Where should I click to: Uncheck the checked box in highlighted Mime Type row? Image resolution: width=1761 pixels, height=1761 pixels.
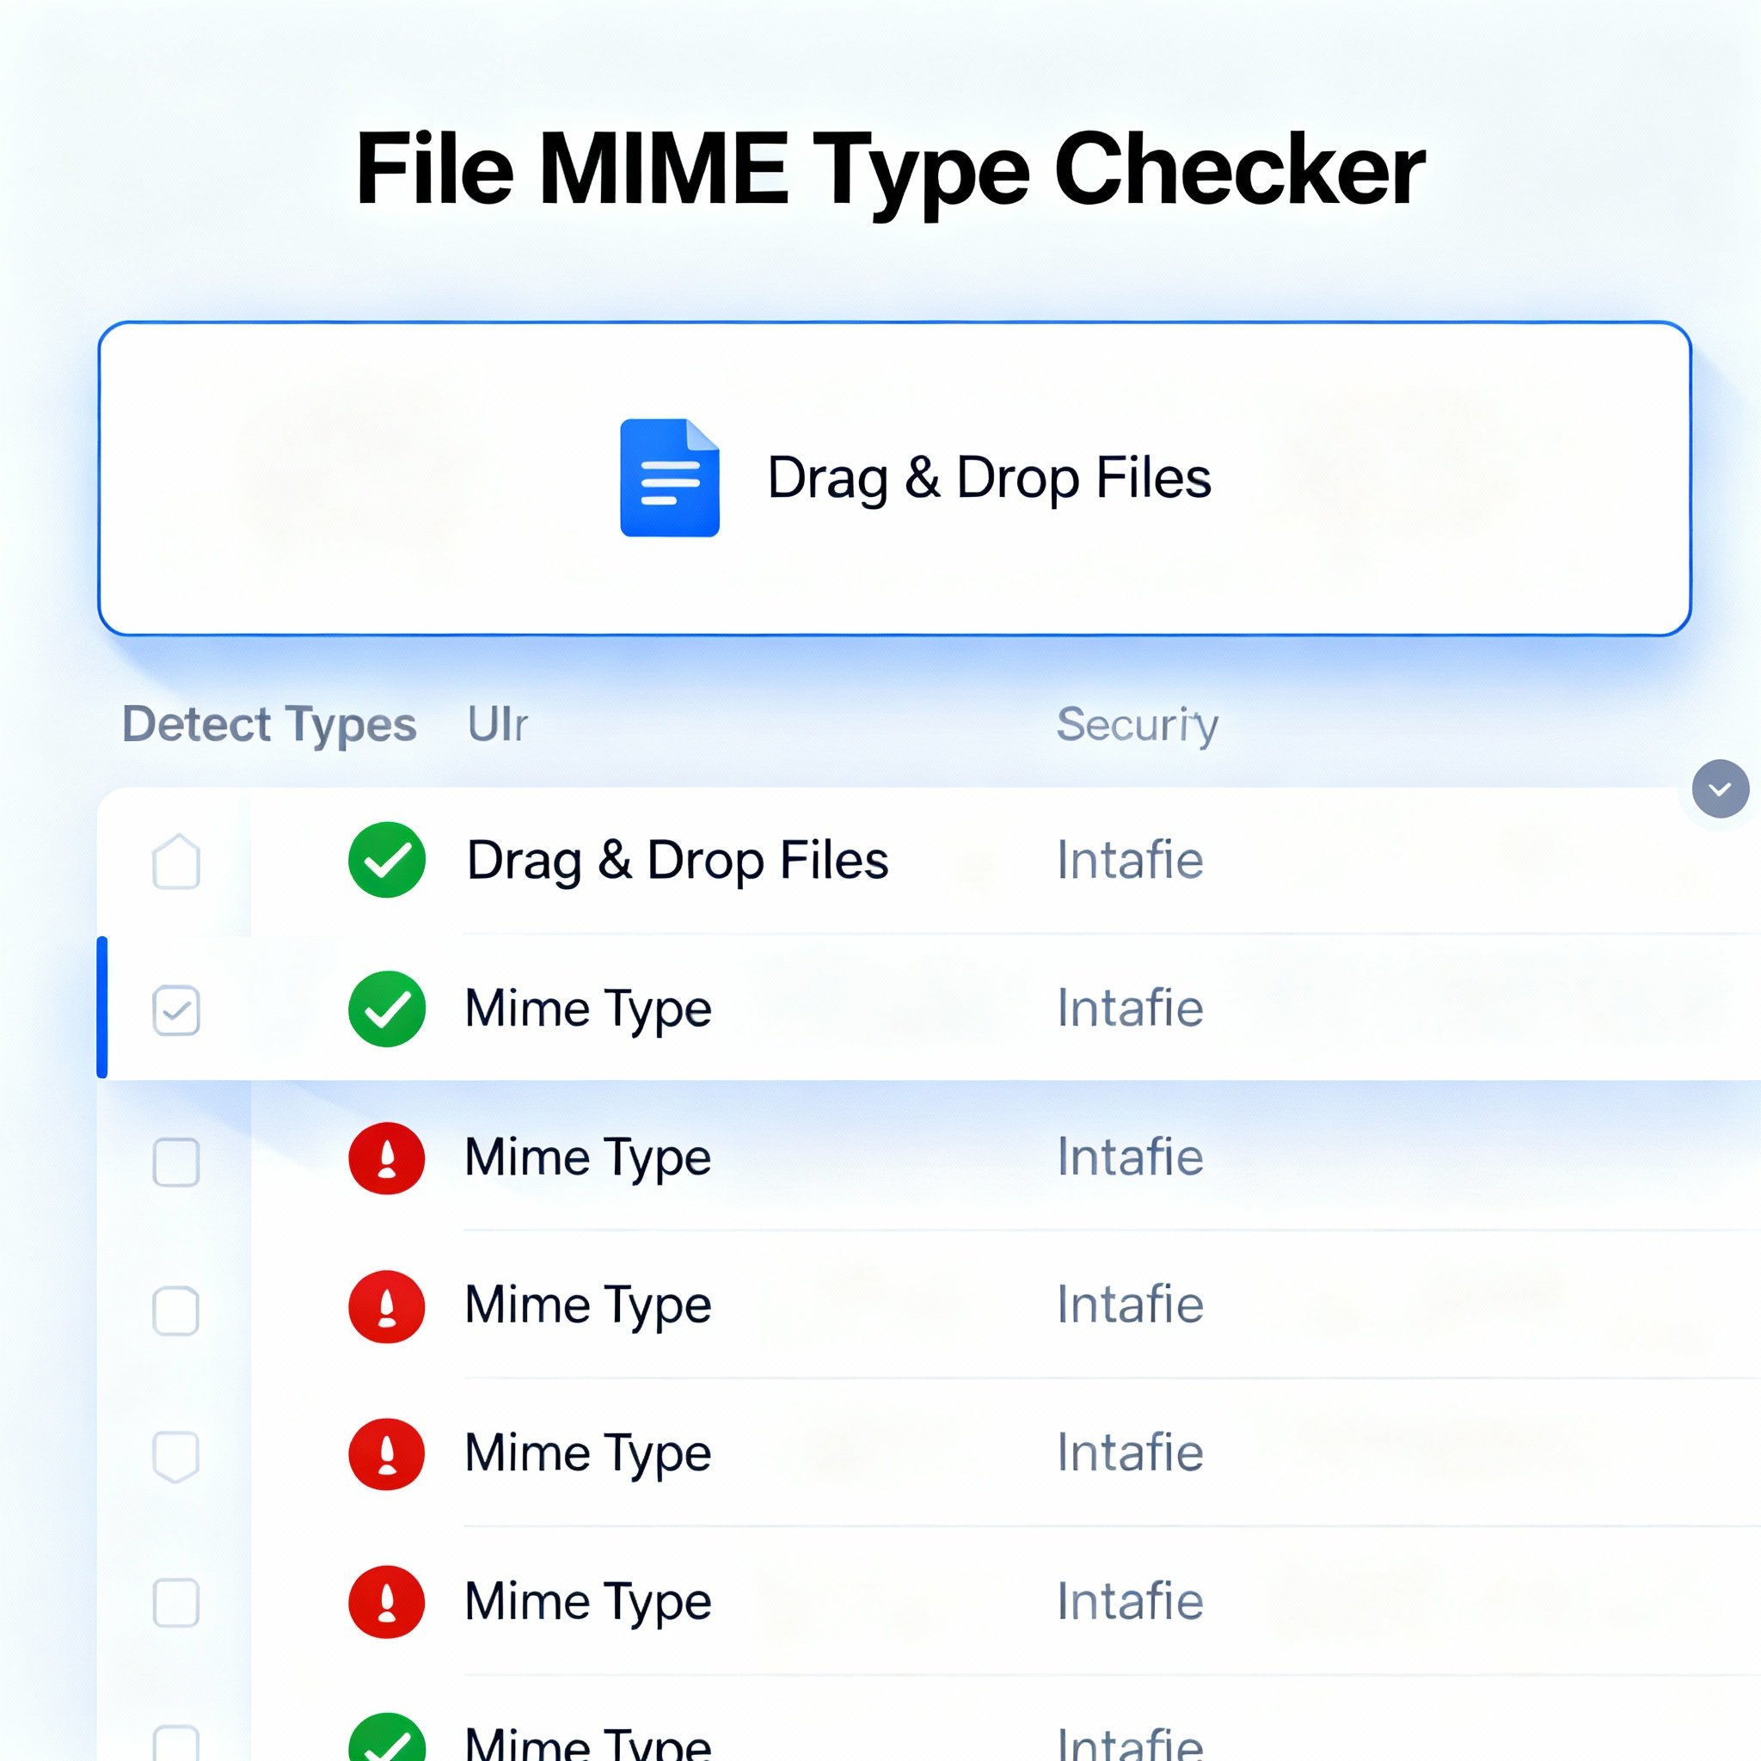(x=176, y=1010)
